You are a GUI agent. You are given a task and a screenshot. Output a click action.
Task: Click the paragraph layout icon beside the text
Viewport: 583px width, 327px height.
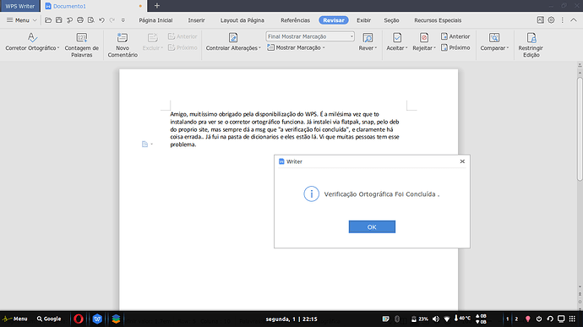tap(145, 144)
